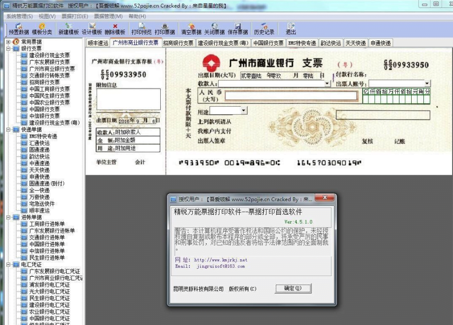
Task: Open the http://www.kmjrkj.net link
Action: pyautogui.click(x=221, y=260)
